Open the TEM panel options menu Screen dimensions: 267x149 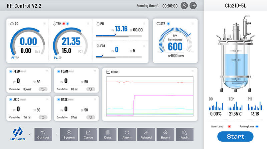88,23
